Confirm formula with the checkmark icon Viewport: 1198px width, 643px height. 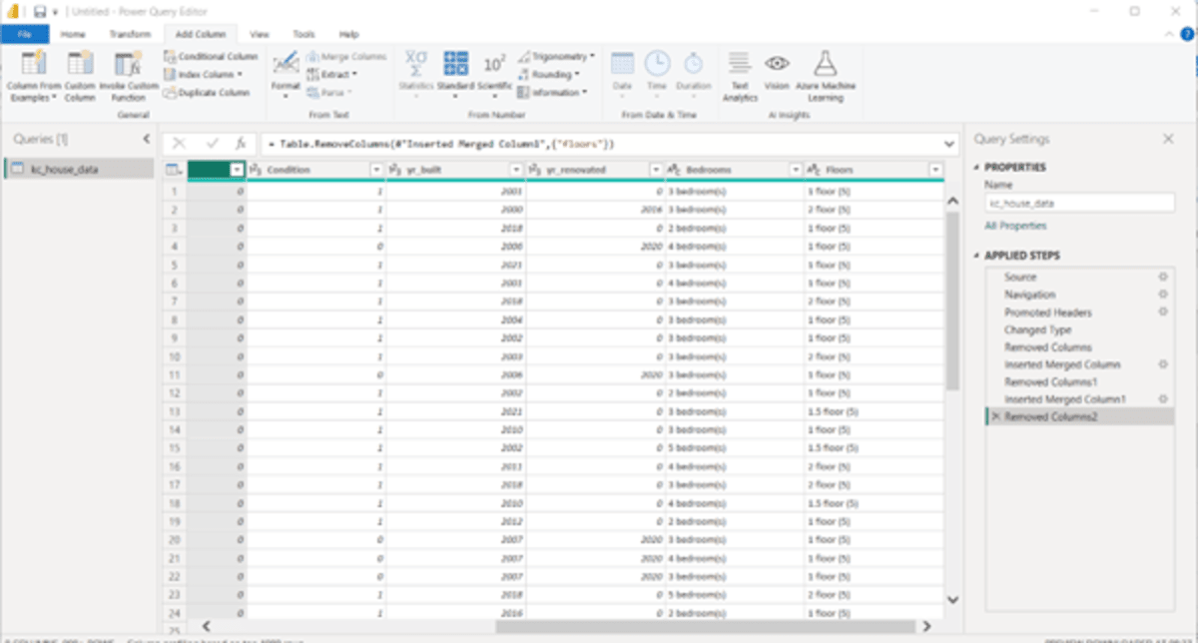212,144
